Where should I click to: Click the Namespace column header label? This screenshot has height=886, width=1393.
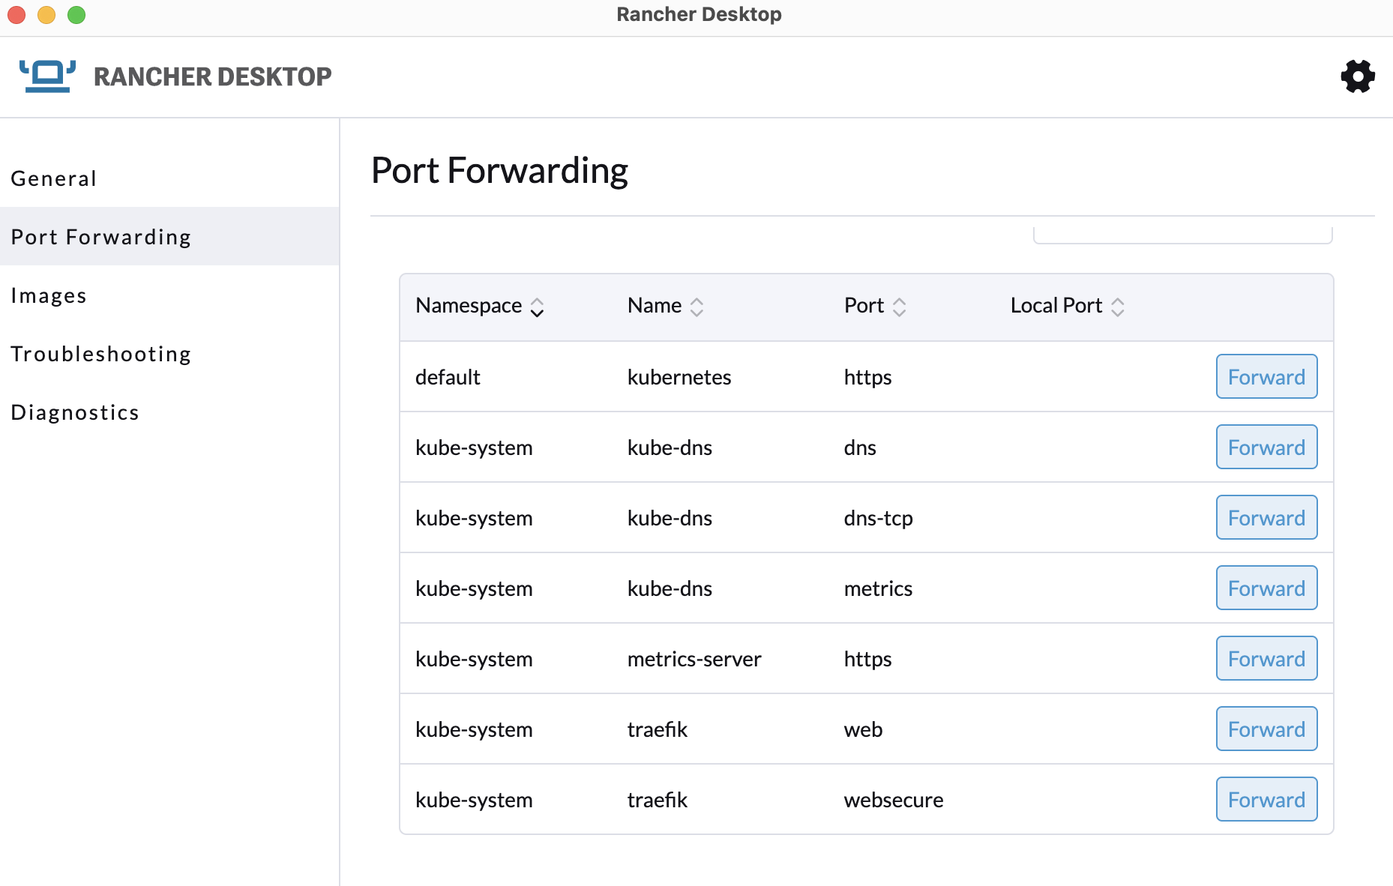tap(469, 305)
